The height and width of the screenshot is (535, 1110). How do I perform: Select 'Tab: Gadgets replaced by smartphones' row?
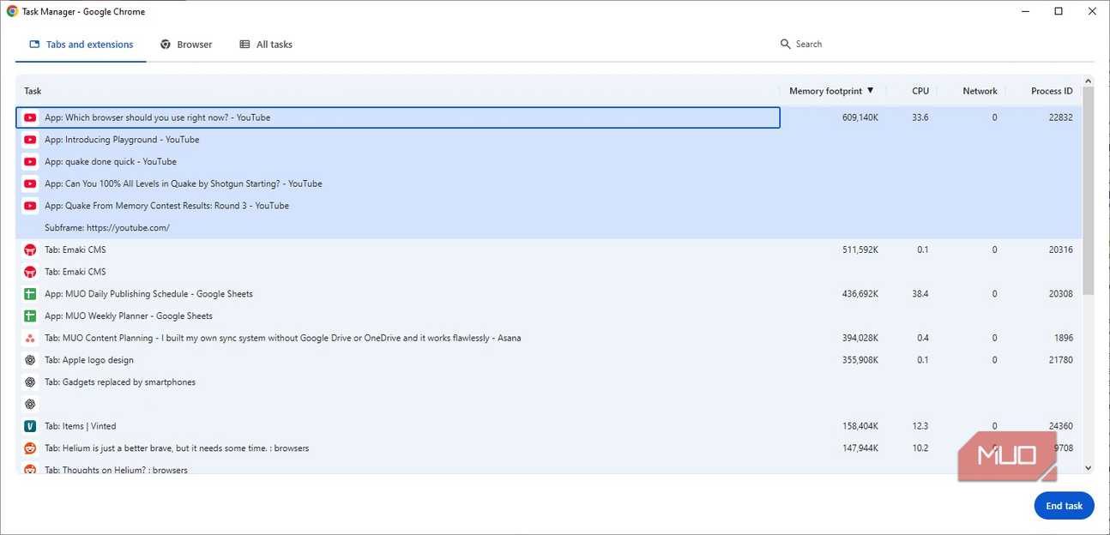[549, 382]
